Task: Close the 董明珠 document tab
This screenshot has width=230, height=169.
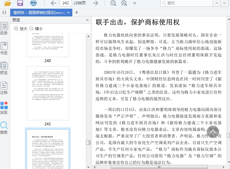Action: coord(69,13)
